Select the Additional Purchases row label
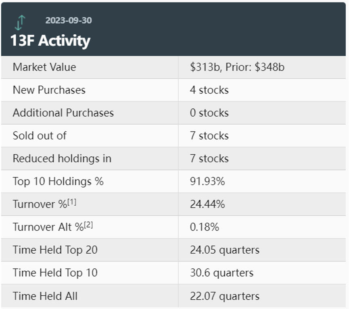This screenshot has width=349, height=309. 63,113
